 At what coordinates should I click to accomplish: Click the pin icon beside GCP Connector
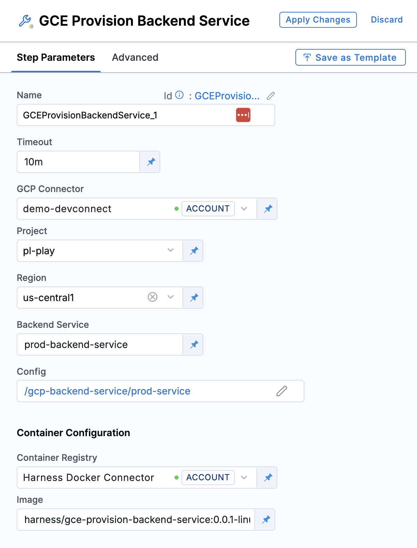click(268, 209)
